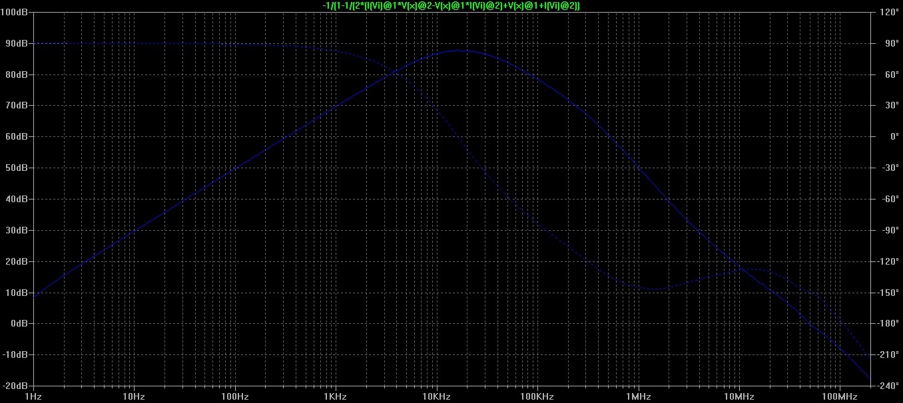Click the -20dB magnitude axis label

point(14,386)
